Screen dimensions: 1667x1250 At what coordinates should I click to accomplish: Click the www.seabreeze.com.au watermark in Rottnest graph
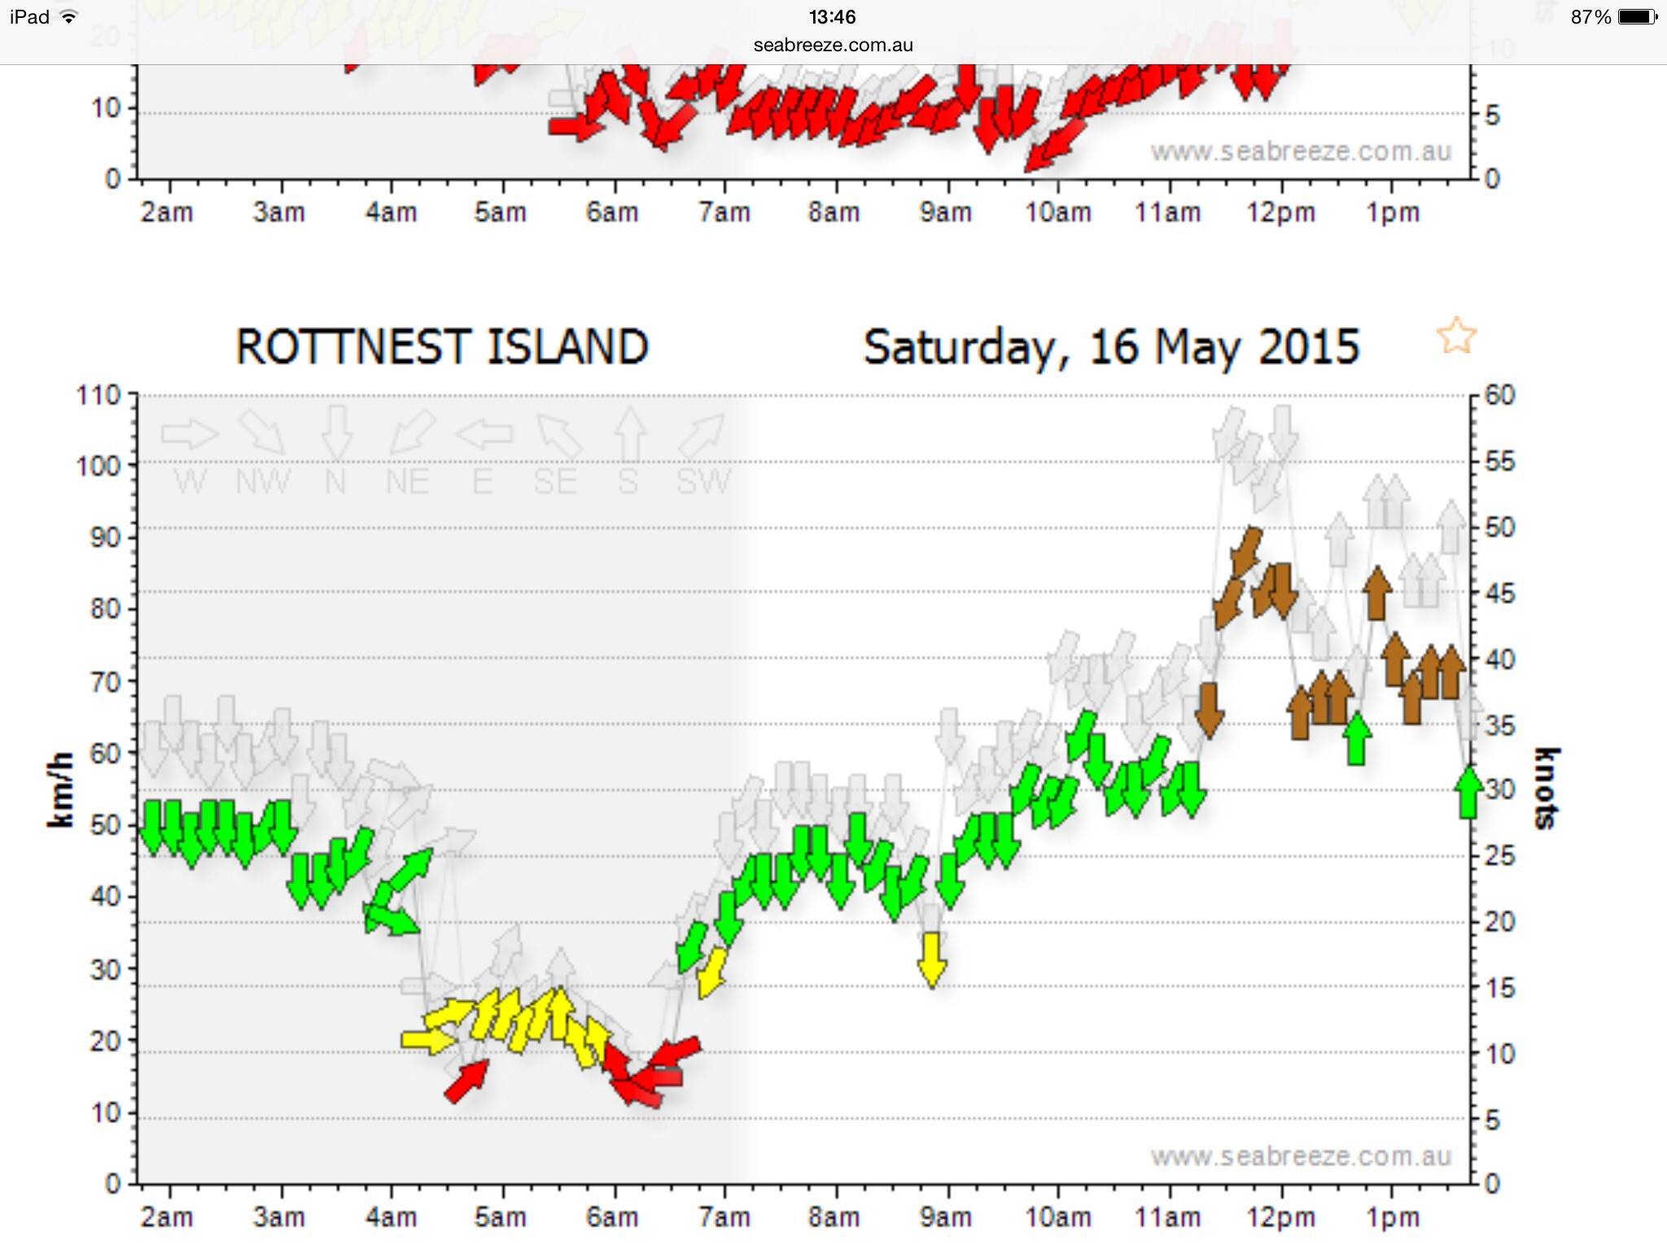(x=1300, y=1156)
